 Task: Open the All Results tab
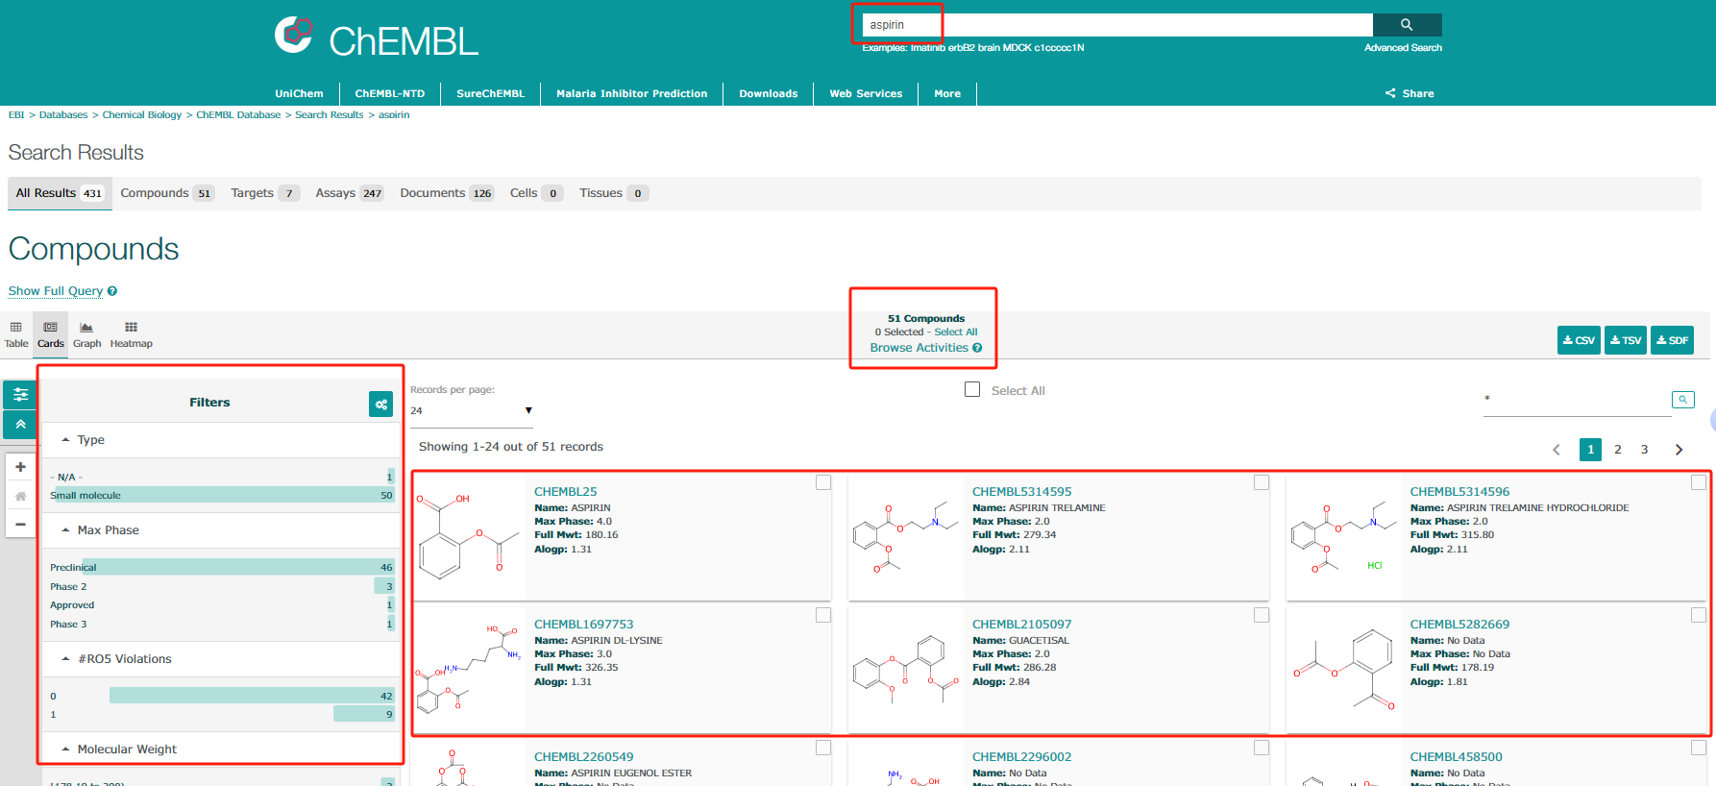(x=60, y=193)
